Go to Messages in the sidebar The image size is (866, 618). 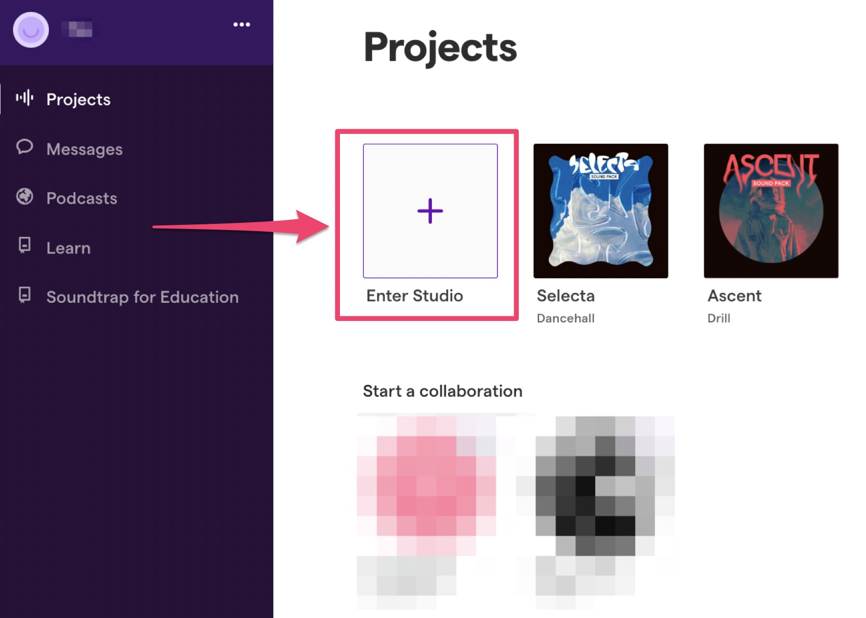coord(84,149)
